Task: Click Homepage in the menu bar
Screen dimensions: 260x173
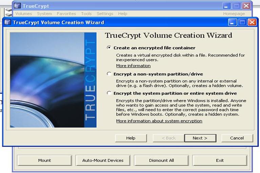Action: tap(234, 14)
